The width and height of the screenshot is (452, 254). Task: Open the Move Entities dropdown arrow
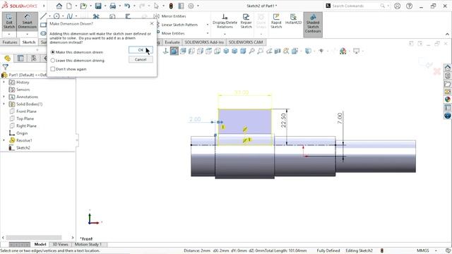[x=208, y=33]
